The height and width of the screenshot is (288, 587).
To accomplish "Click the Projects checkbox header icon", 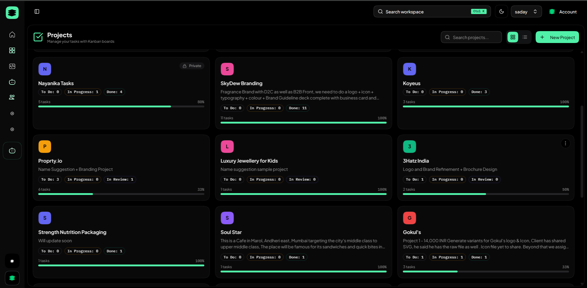I will 38,37.
